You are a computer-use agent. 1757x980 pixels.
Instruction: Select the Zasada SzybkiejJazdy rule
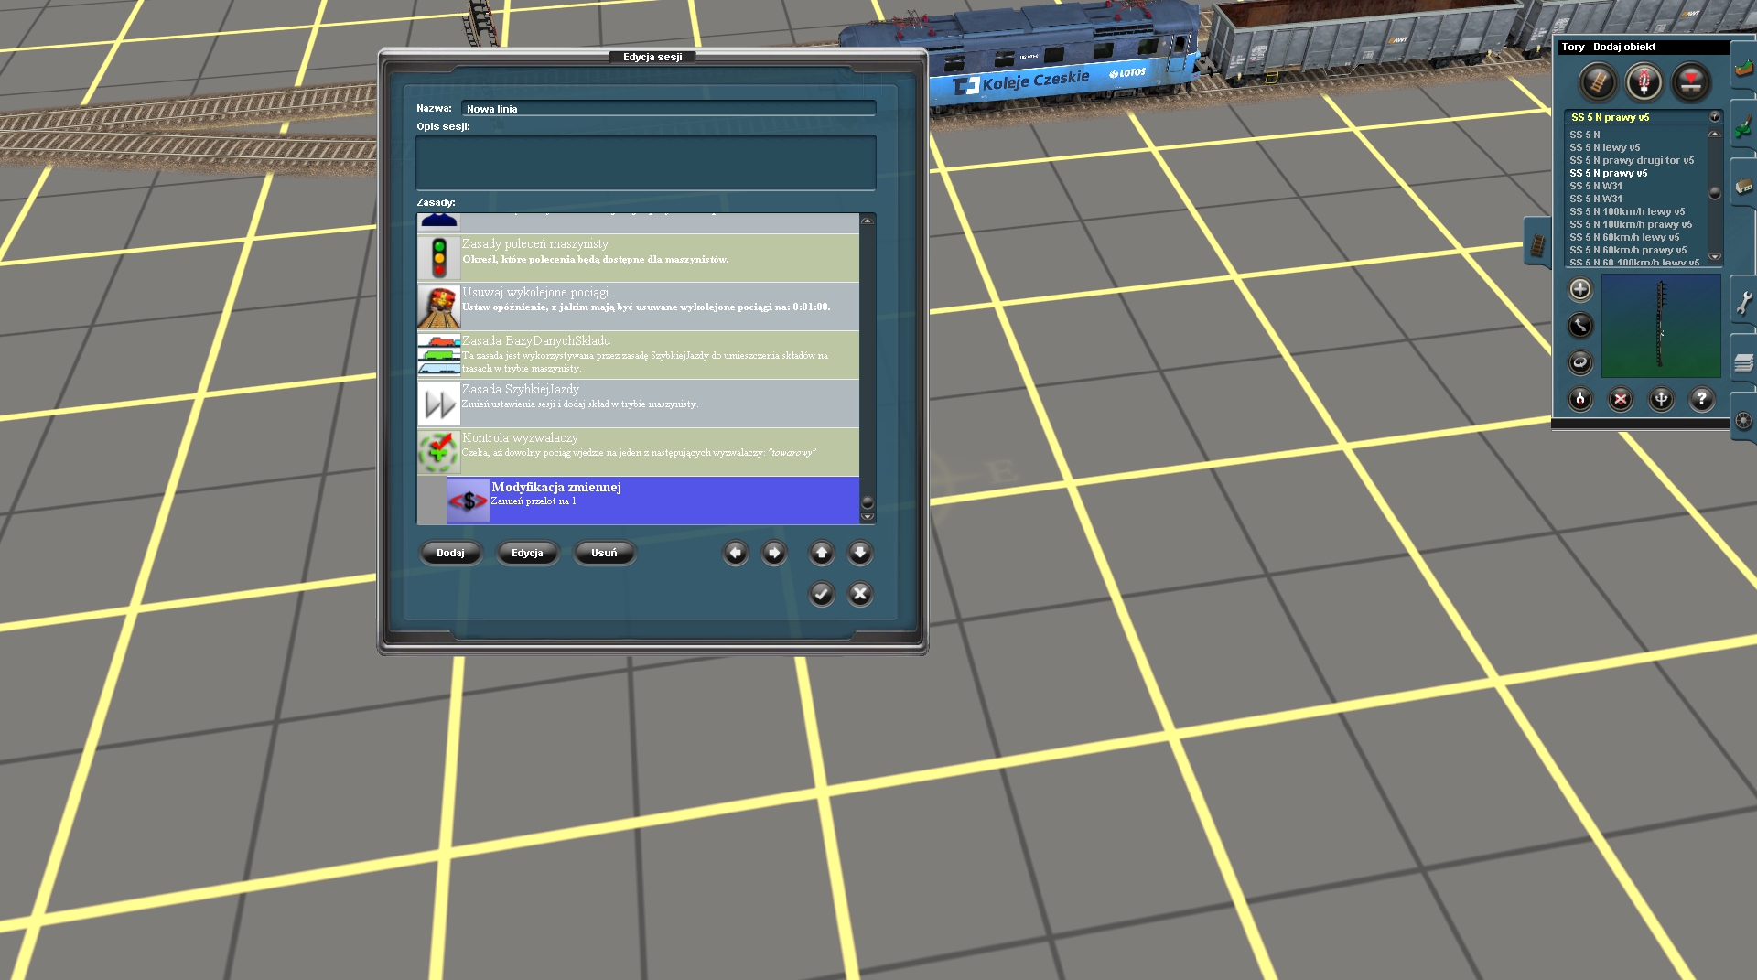tap(638, 404)
